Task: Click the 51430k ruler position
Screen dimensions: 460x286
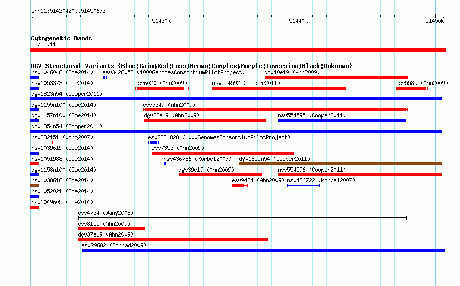Action: [x=161, y=21]
